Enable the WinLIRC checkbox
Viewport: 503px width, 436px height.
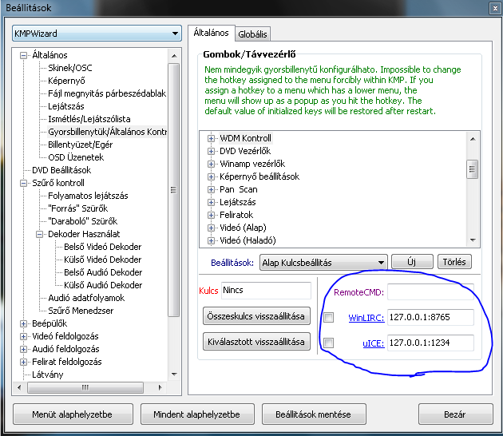[328, 318]
